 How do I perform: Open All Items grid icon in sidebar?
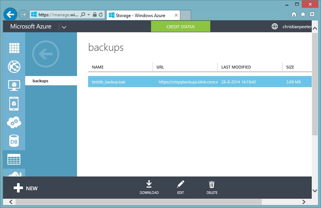coord(14,48)
